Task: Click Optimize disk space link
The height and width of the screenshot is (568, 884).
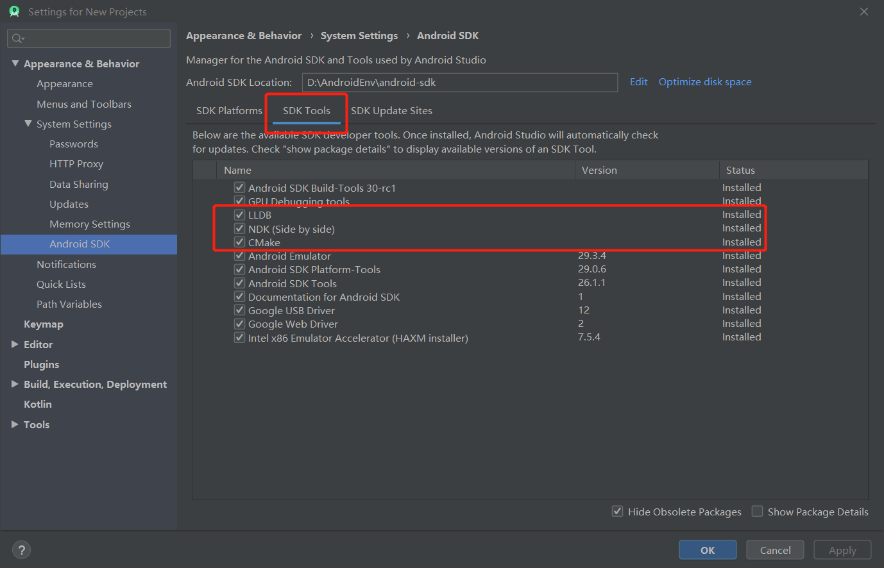Action: tap(705, 82)
